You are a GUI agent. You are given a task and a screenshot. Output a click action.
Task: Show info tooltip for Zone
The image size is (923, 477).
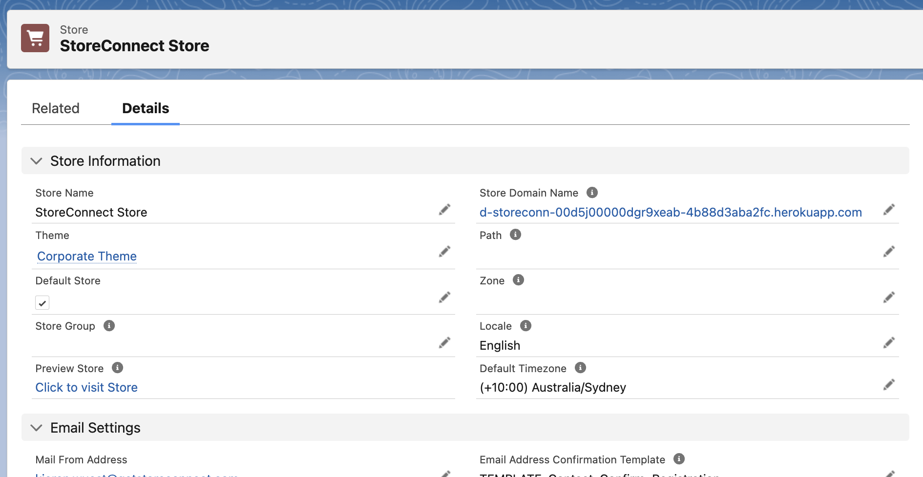pyautogui.click(x=518, y=280)
